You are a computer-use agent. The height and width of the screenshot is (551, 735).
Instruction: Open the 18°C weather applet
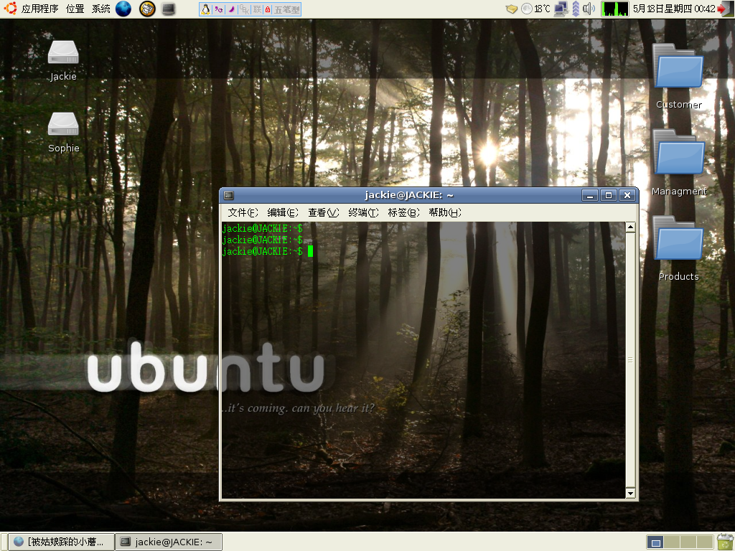tap(535, 9)
